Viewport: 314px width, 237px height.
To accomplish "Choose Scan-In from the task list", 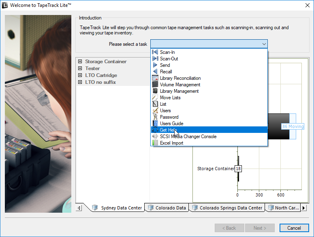I will pyautogui.click(x=209, y=52).
